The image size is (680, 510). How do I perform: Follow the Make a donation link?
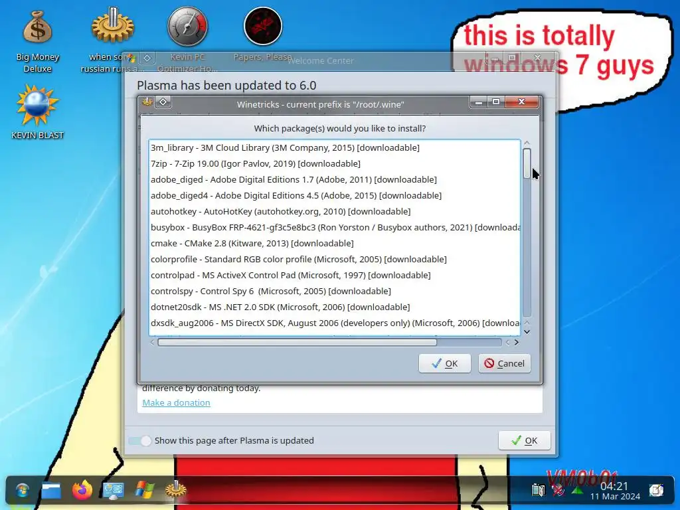click(176, 402)
